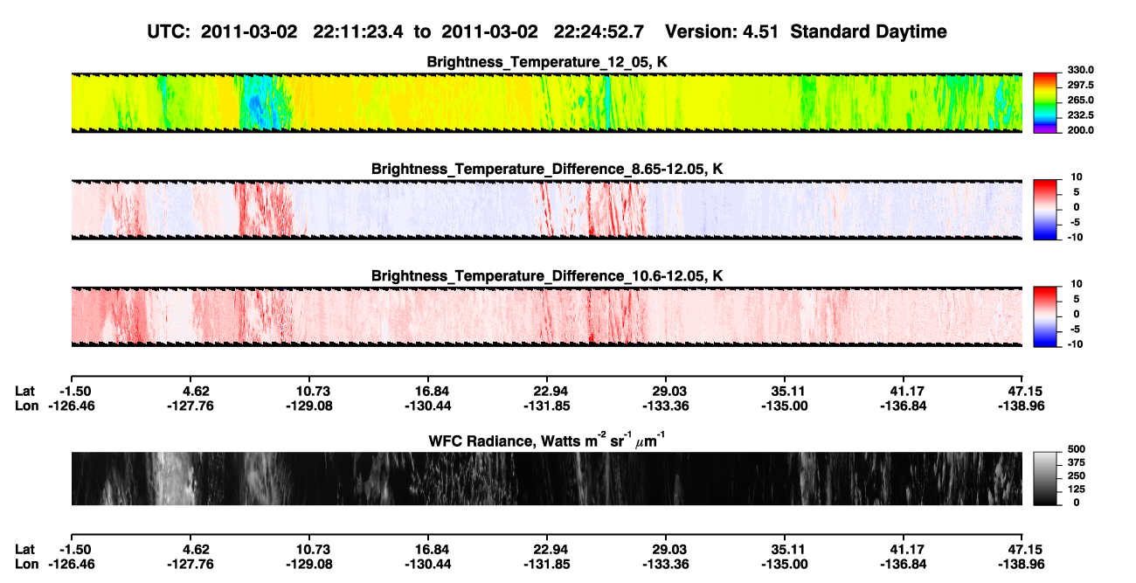Click longitude '-126.46' on the bottom axis
The image size is (1136, 583).
pos(72,564)
